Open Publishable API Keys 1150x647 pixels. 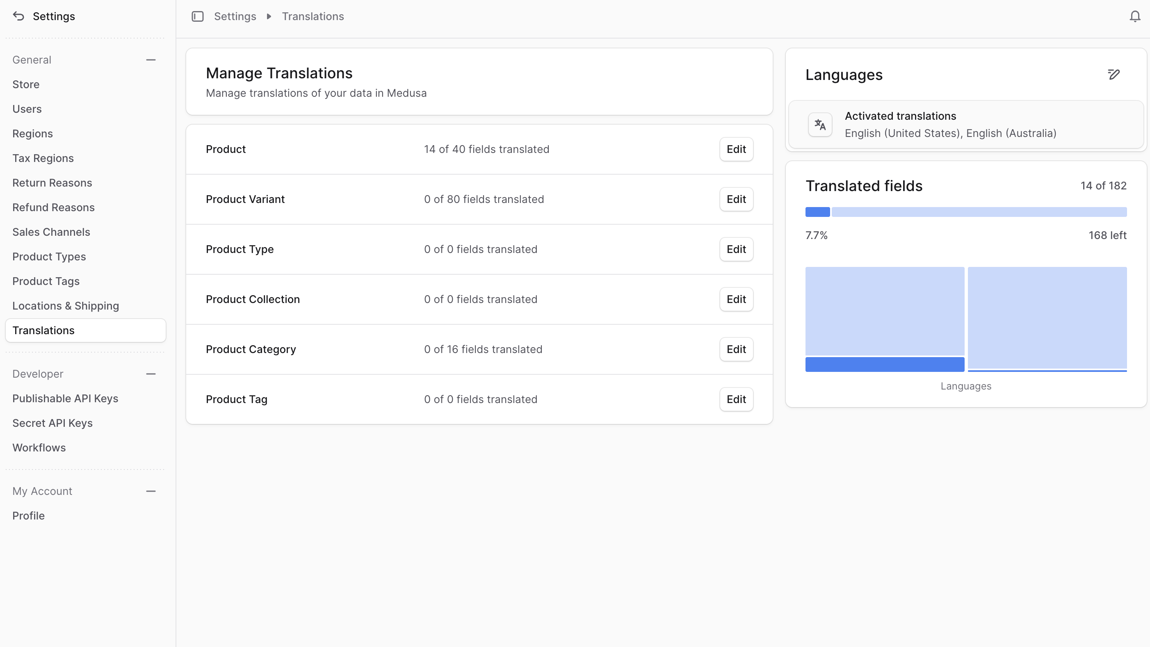(x=65, y=399)
